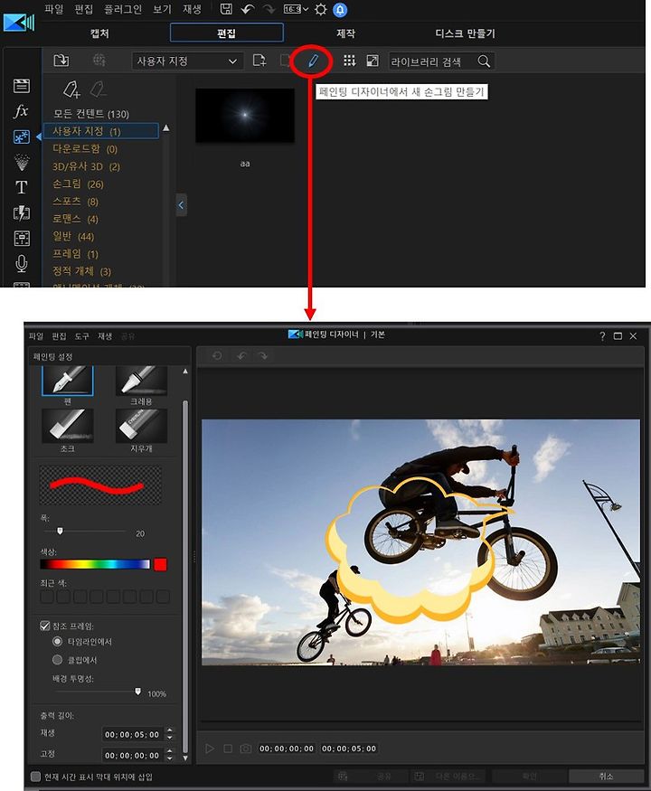Open the PiP Objects Room icon
651x791 pixels.
pos(21,137)
